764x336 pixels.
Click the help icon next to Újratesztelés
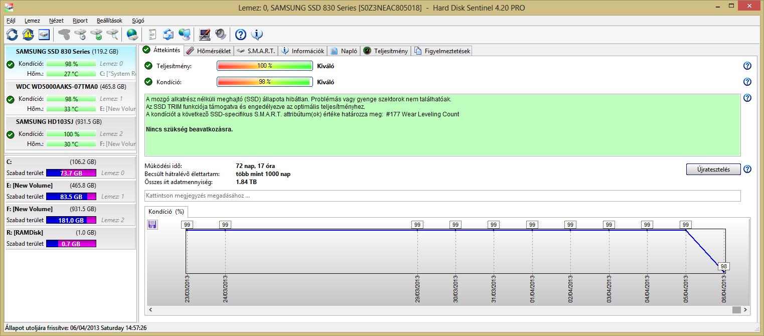coord(747,169)
